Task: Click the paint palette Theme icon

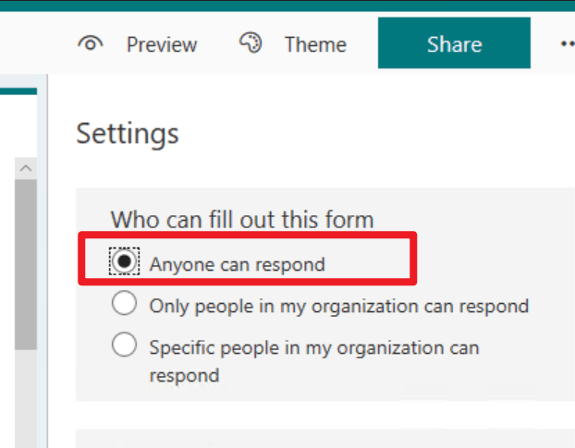Action: pos(251,42)
